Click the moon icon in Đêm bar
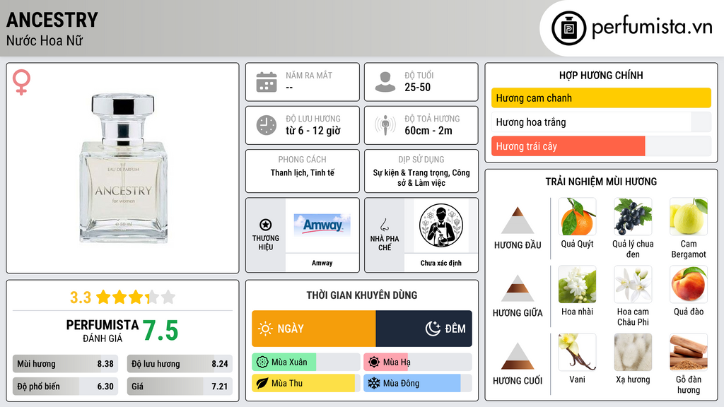The image size is (724, 407). click(433, 329)
